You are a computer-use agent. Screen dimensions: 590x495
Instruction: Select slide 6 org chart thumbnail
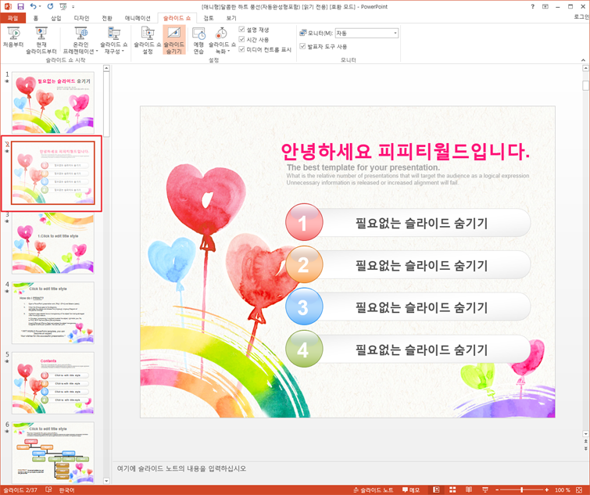53,453
